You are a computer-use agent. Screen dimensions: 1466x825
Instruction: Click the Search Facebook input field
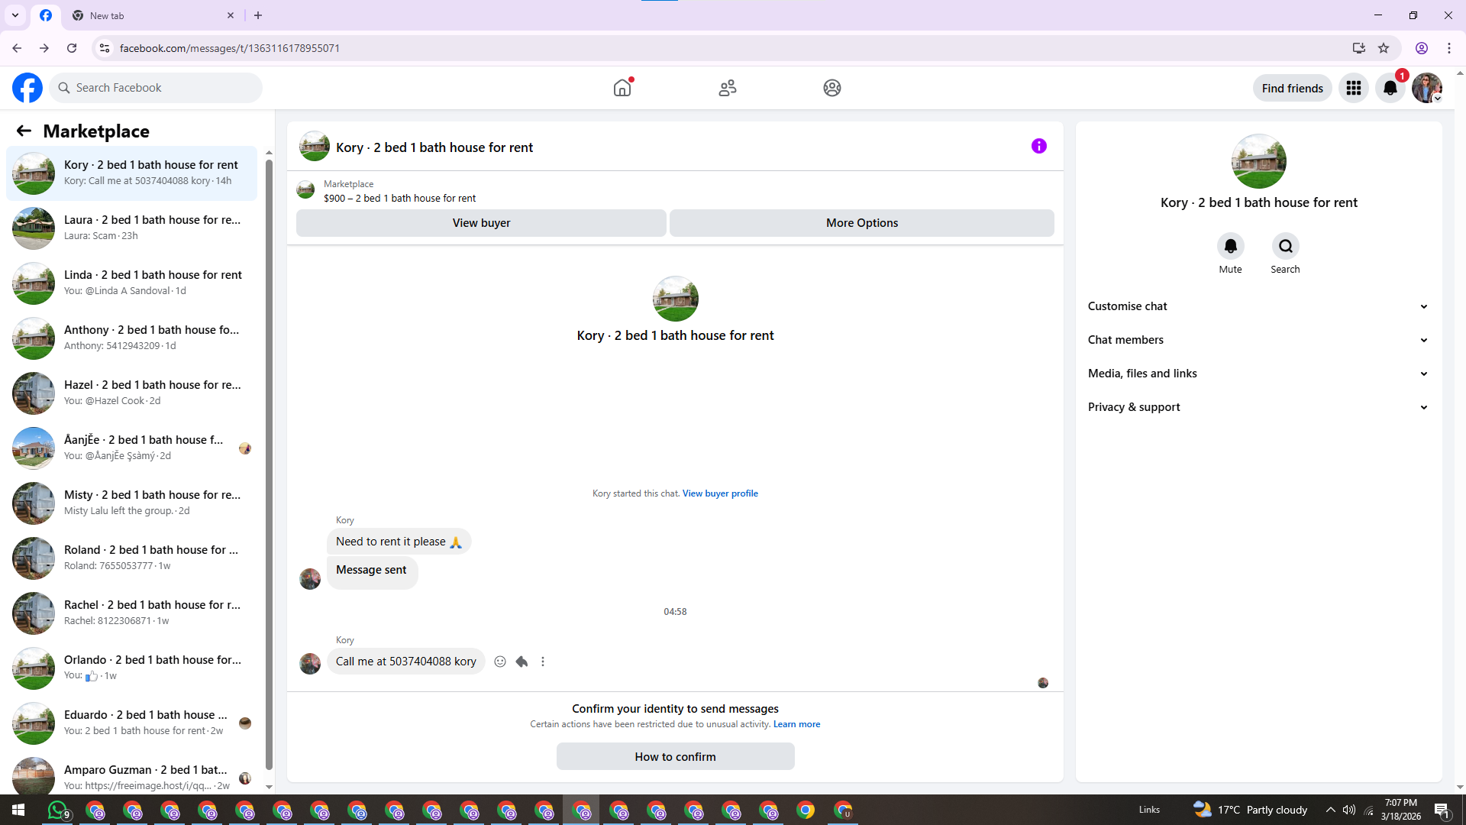[164, 88]
